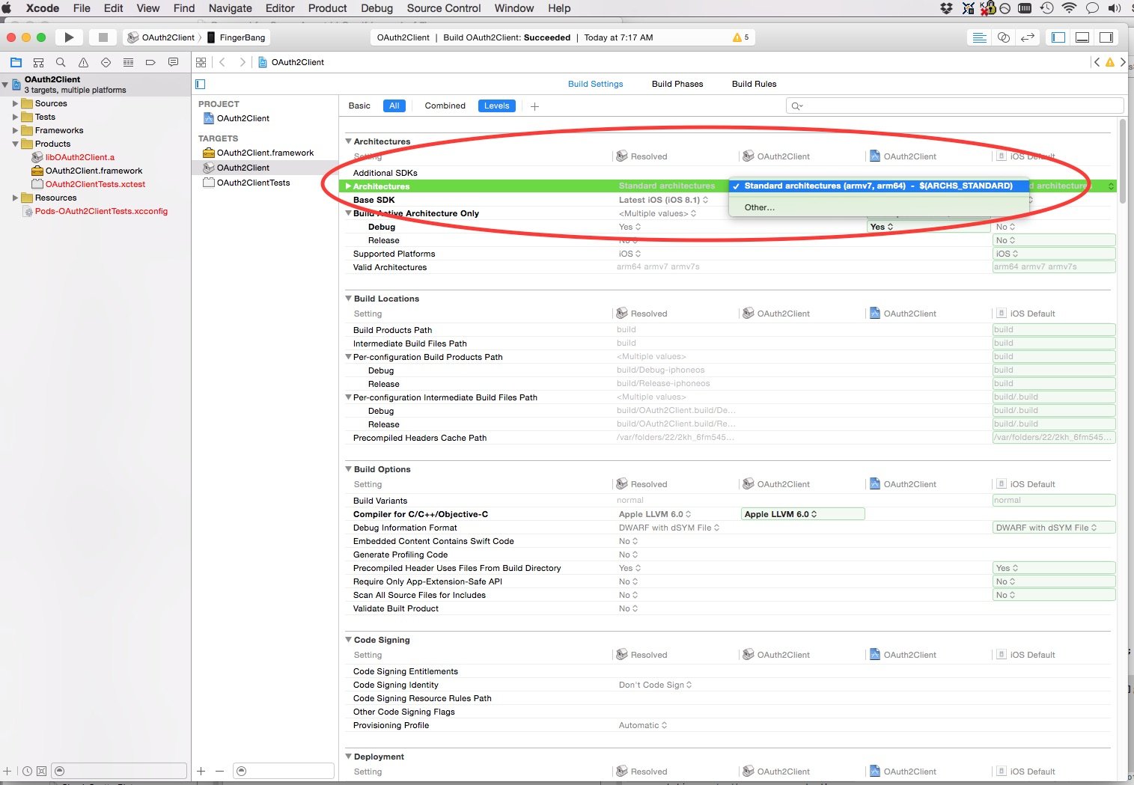This screenshot has height=785, width=1134.
Task: Go forward in editor history
Action: pos(243,62)
